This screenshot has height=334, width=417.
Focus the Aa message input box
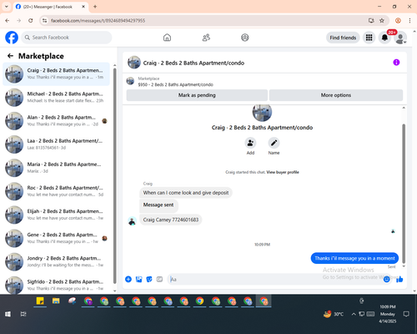[x=275, y=279]
